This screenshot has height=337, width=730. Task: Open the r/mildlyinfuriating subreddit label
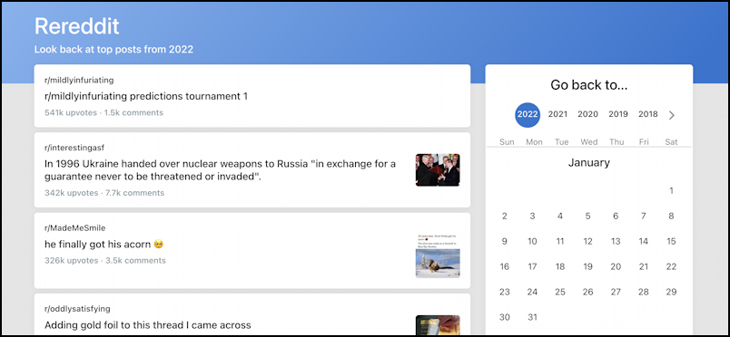[79, 81]
